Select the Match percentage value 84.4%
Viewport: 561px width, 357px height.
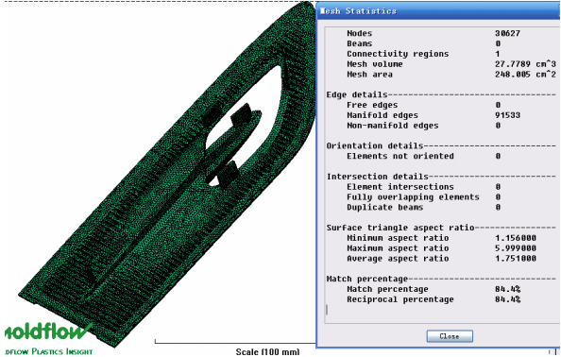(x=507, y=289)
